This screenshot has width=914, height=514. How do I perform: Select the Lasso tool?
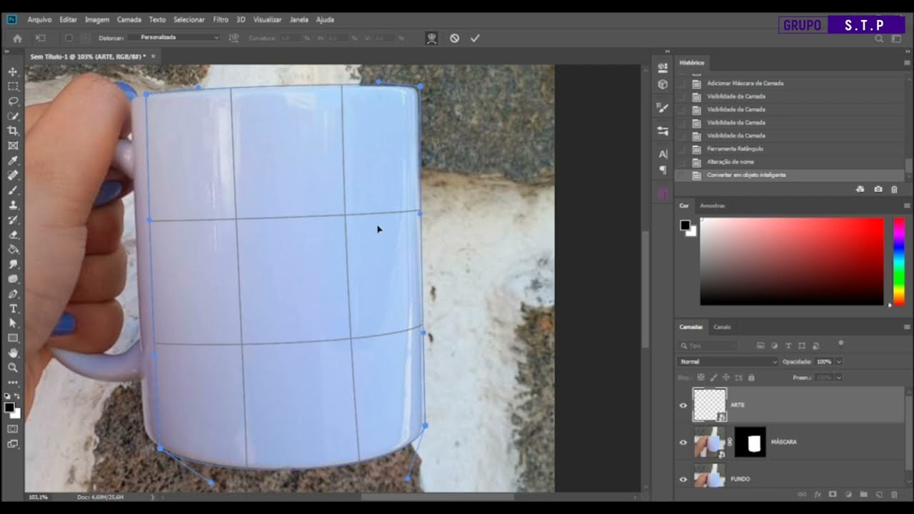point(13,101)
